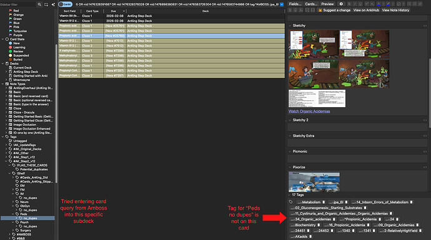Open the Fields... dialog
This screenshot has height=240, width=431.
tap(295, 4)
